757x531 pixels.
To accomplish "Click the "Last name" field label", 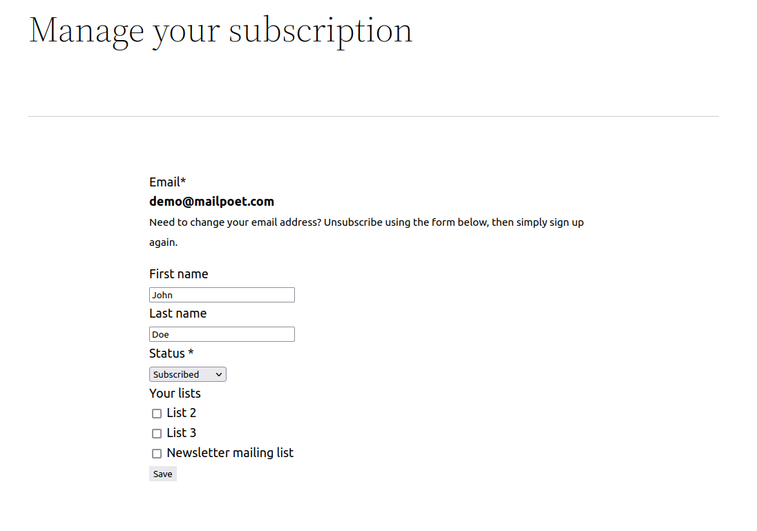I will point(178,313).
